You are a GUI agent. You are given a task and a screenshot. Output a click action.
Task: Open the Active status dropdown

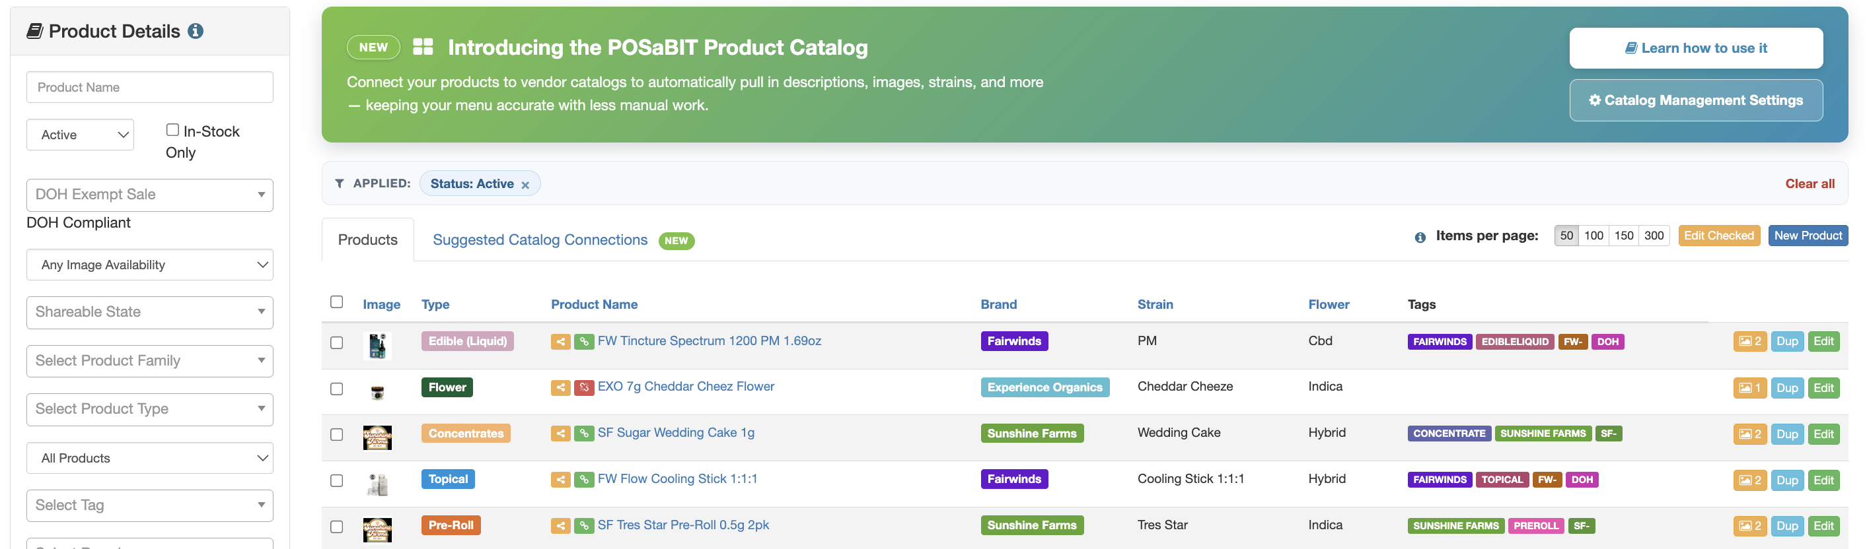point(80,135)
